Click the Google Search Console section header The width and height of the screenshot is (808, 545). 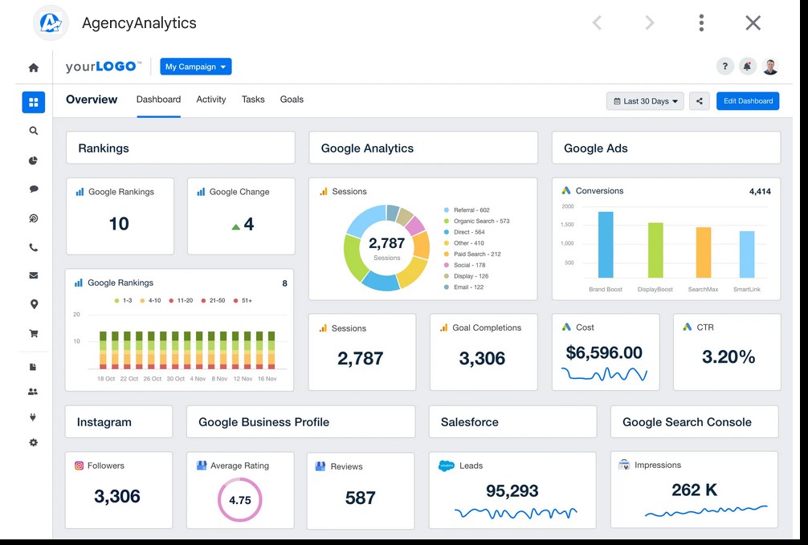click(x=694, y=422)
